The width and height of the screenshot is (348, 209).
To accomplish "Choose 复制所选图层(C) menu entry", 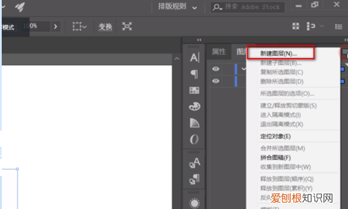I will point(282,72).
